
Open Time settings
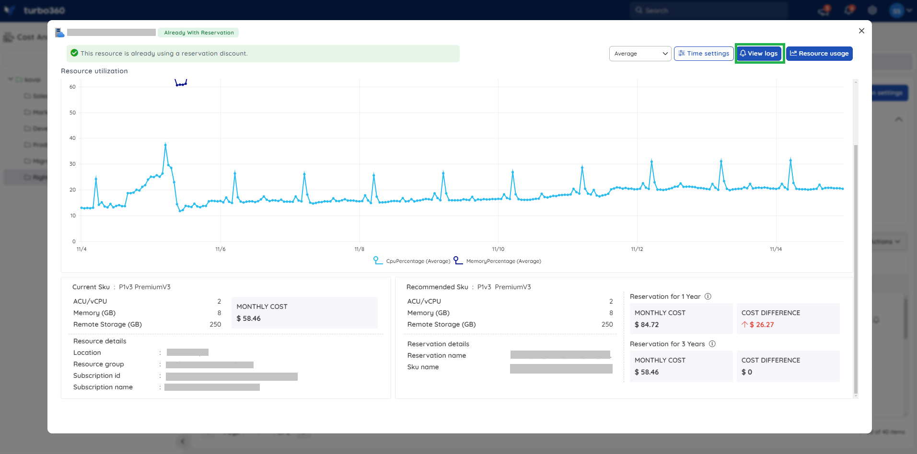tap(703, 54)
